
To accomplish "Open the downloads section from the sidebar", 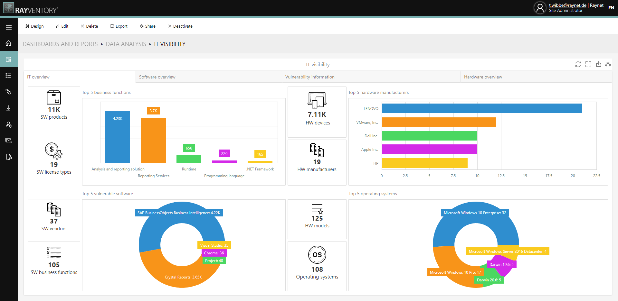I will point(9,108).
